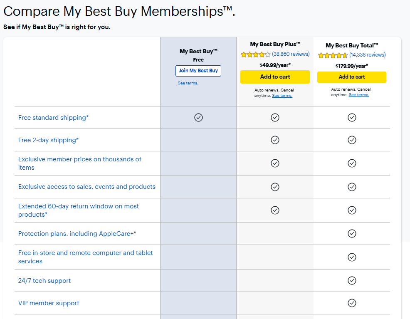
Task: Open See terms under My Best Buy Free
Action: pyautogui.click(x=188, y=83)
